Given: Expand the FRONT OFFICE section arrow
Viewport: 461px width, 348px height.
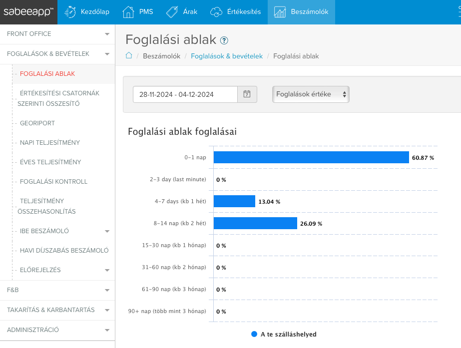Looking at the screenshot, I should (x=107, y=34).
